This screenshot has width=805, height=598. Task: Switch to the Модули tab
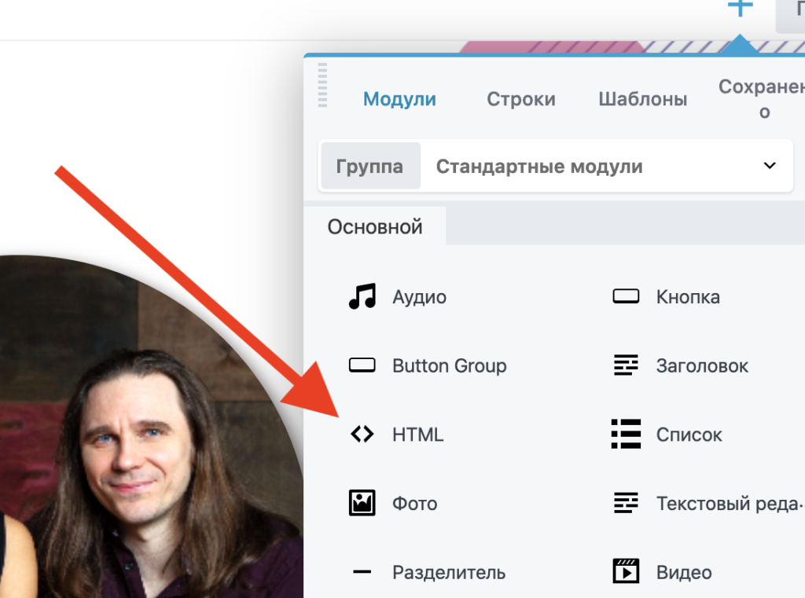399,100
